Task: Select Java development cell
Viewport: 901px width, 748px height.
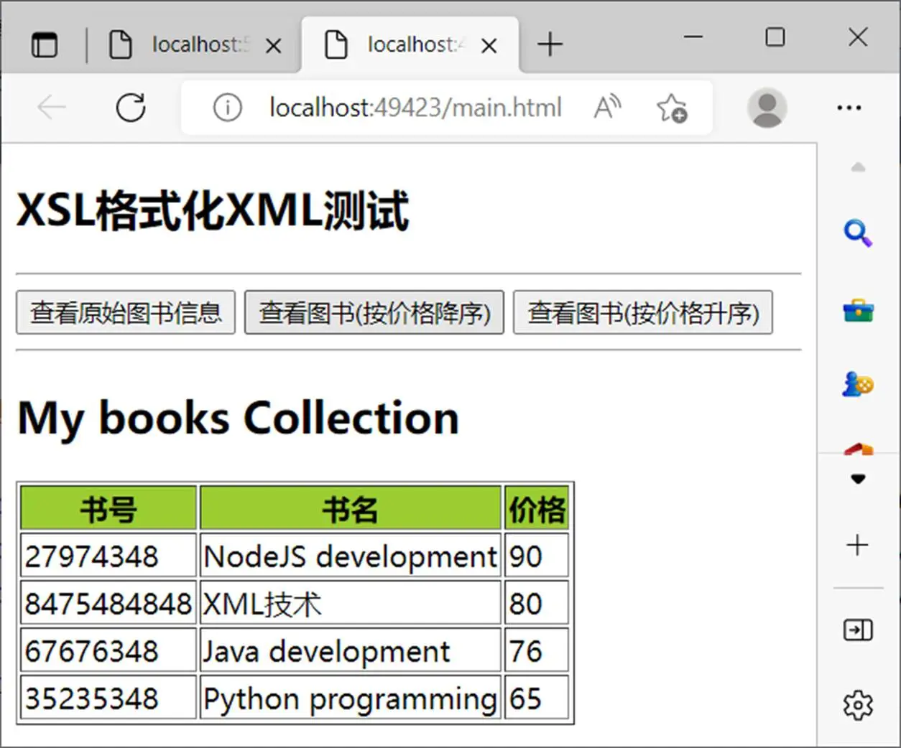Action: (x=350, y=650)
